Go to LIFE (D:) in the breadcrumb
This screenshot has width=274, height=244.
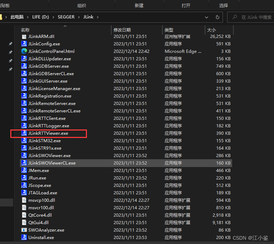click(40, 17)
